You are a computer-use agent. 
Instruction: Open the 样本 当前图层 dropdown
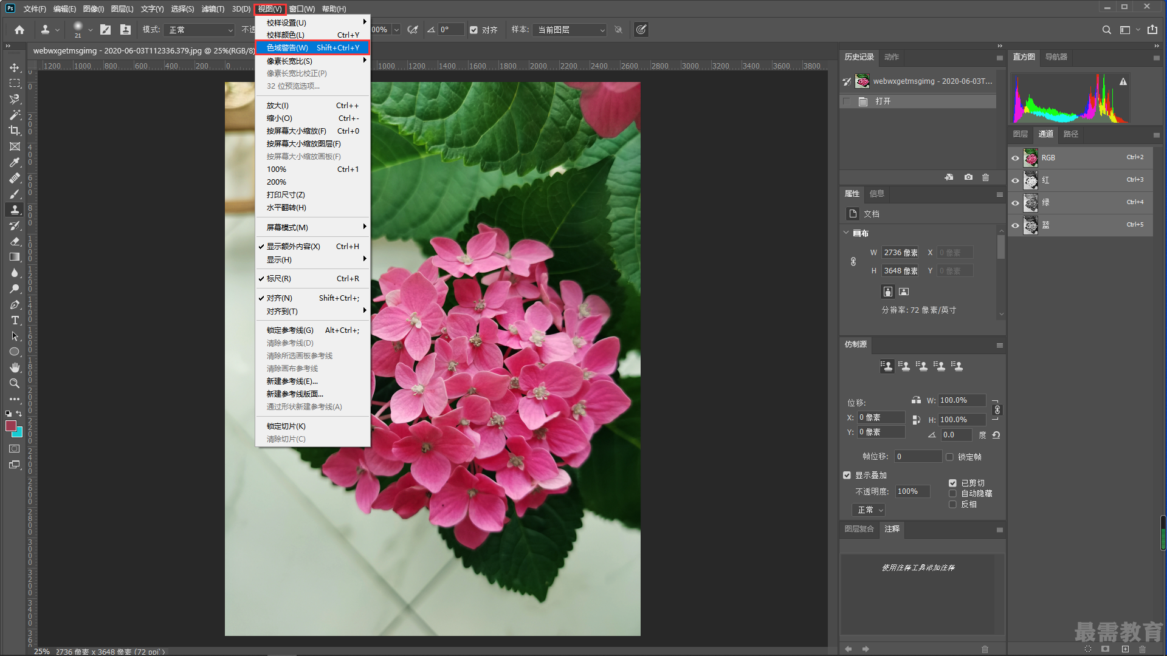pyautogui.click(x=570, y=30)
